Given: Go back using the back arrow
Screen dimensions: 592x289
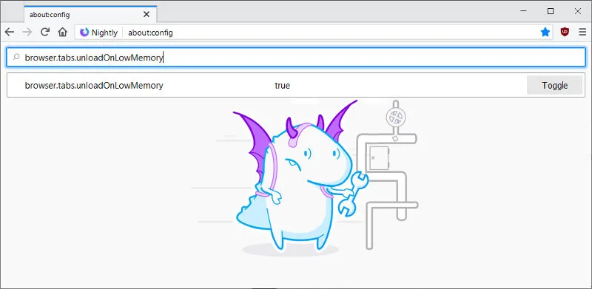Looking at the screenshot, I should pyautogui.click(x=10, y=33).
